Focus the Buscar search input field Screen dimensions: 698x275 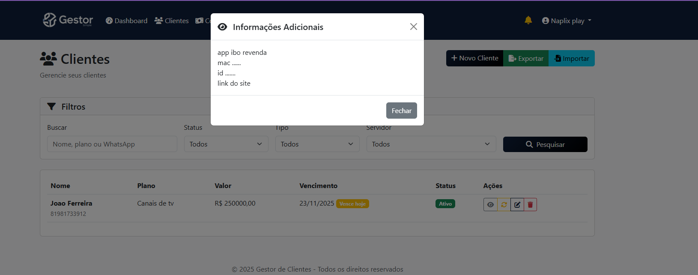click(x=112, y=144)
